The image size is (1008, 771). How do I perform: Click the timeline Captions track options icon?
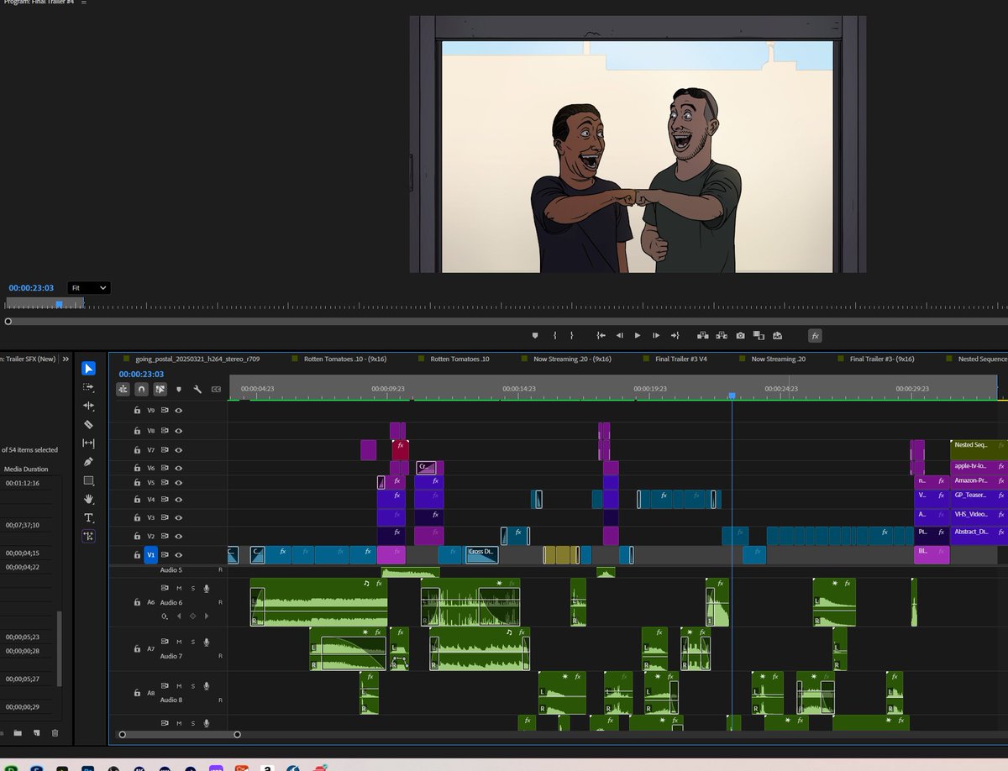(x=216, y=390)
